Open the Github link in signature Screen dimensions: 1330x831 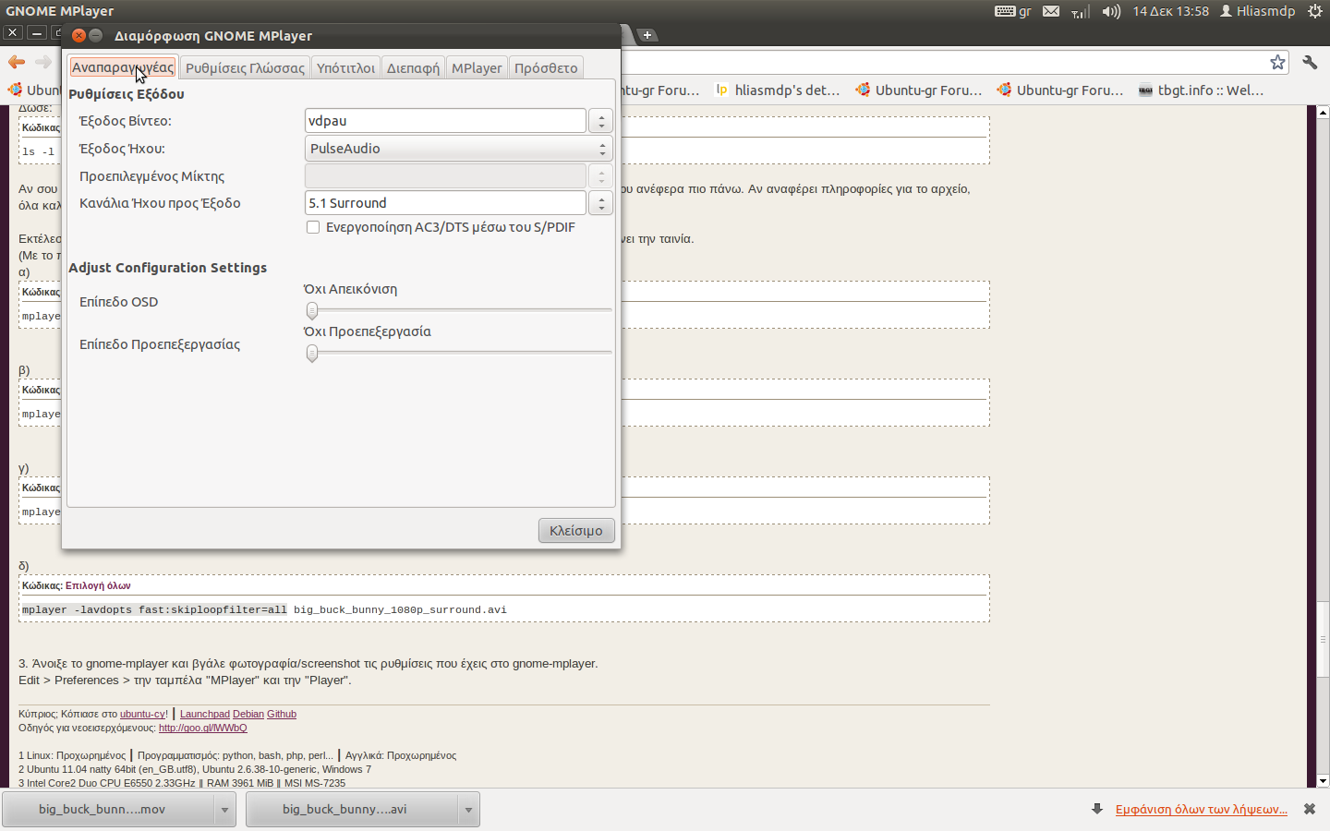click(x=282, y=714)
